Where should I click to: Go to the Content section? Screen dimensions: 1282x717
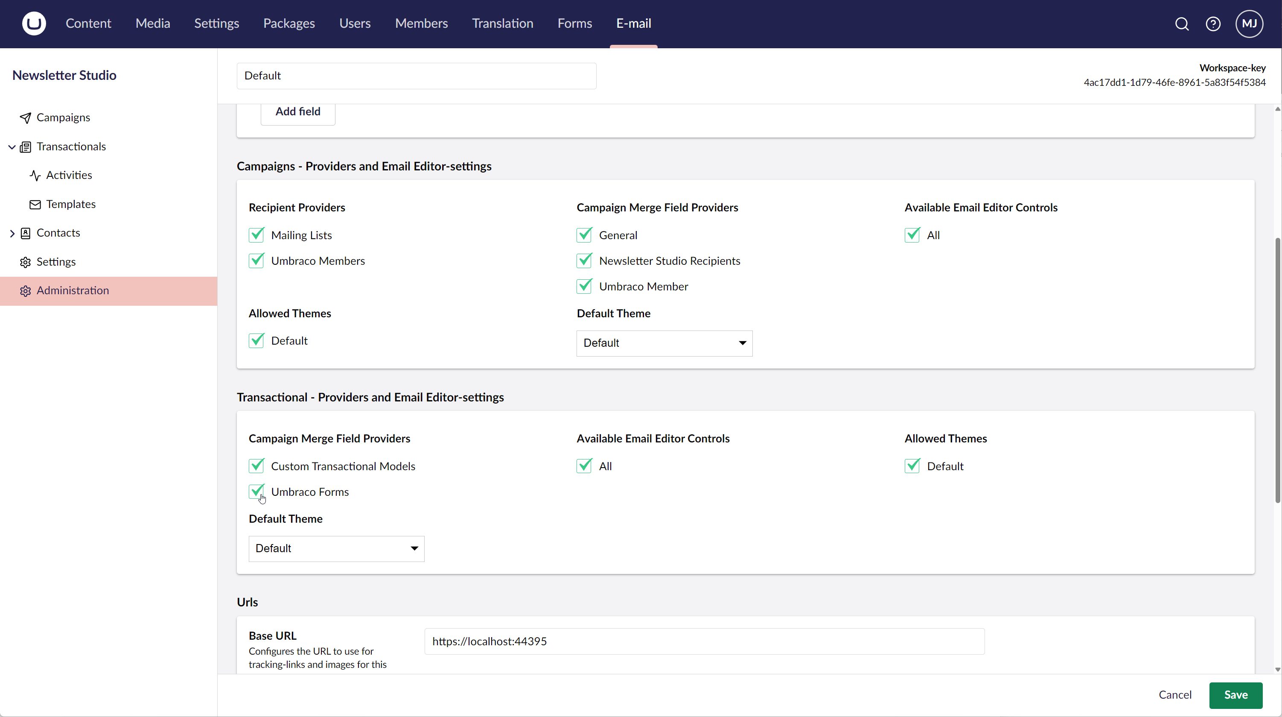[88, 23]
